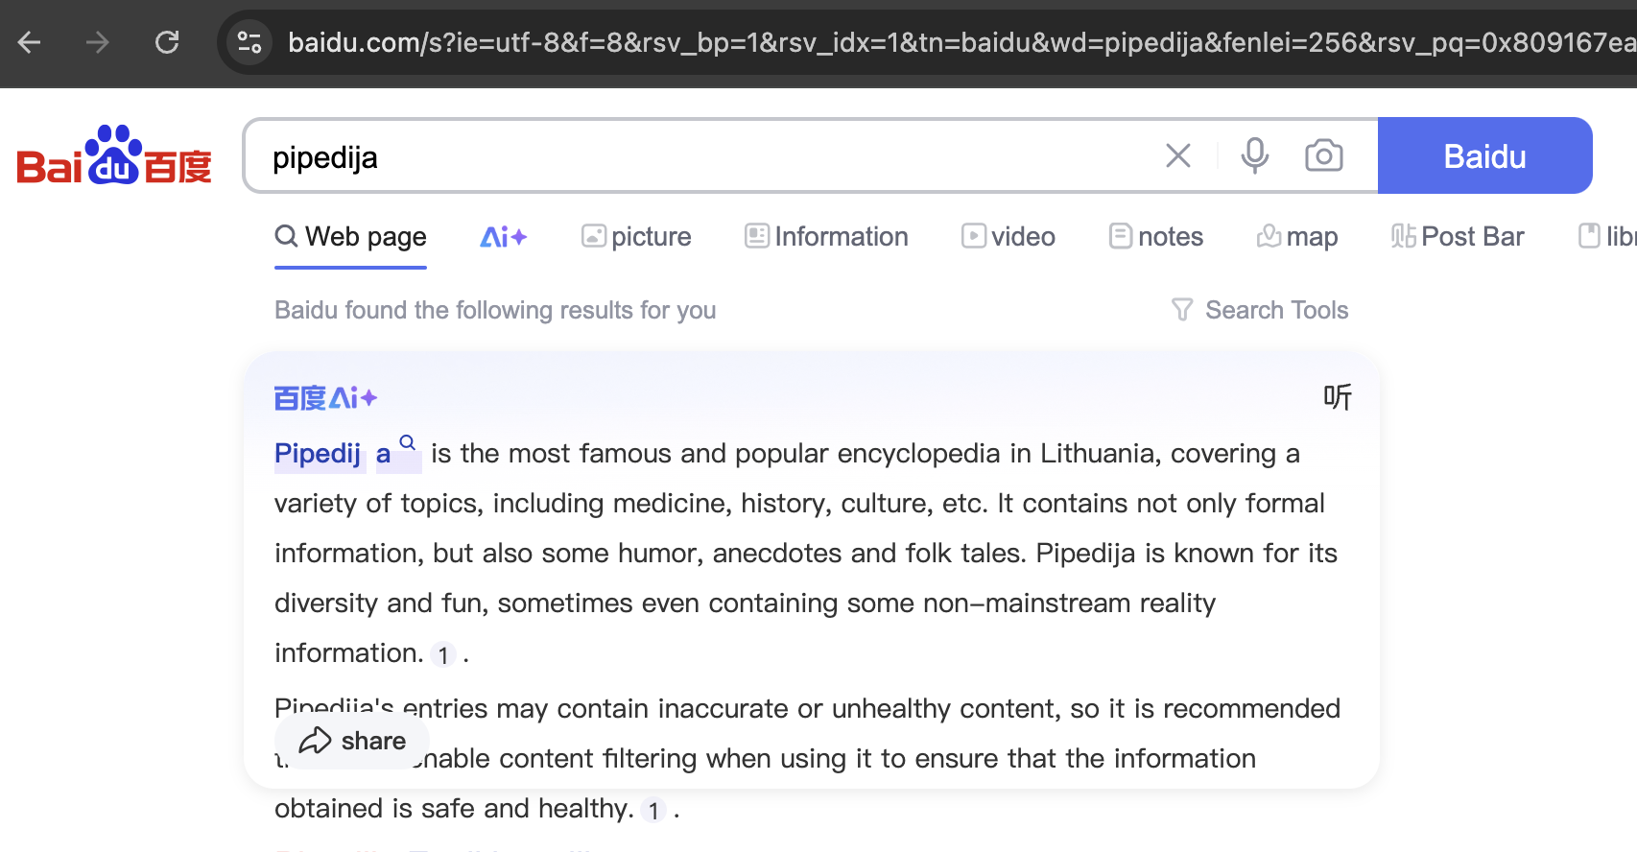Click the Baidu logo
This screenshot has width=1637, height=852.
[x=114, y=155]
